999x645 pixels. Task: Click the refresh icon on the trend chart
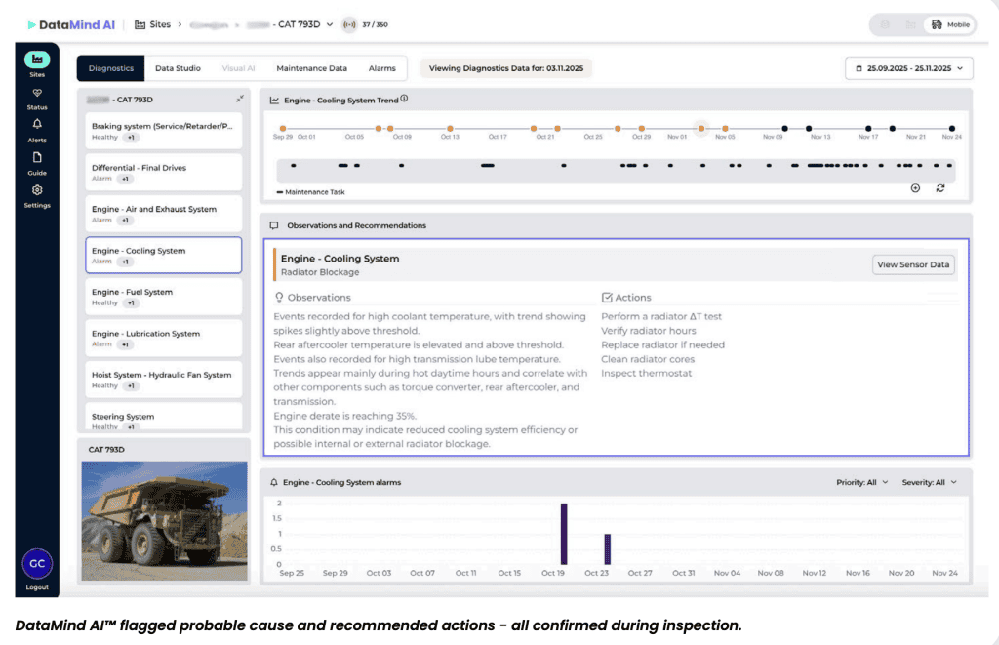coord(939,188)
